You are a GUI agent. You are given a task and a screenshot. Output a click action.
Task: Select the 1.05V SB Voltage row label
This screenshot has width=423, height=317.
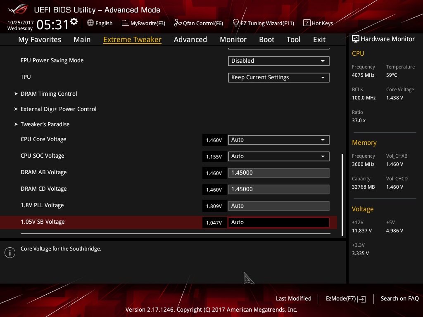[x=43, y=222]
